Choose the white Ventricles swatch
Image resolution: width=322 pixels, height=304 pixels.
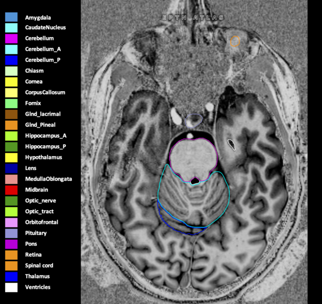pyautogui.click(x=11, y=287)
